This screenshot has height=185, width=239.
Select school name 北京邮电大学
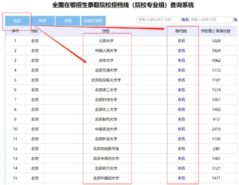(106, 119)
